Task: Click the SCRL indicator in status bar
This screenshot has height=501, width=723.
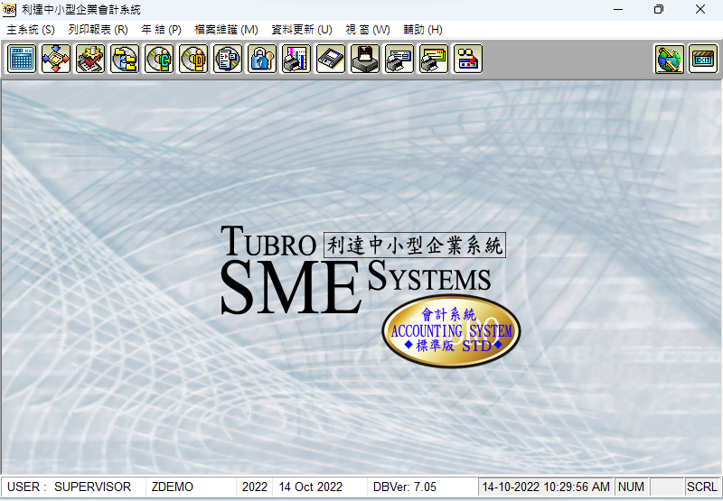Action: pos(702,487)
